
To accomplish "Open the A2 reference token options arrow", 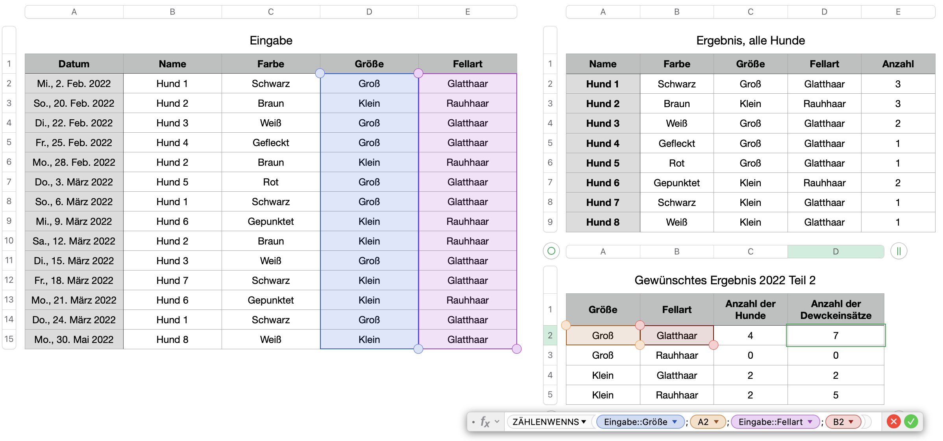I will pyautogui.click(x=716, y=422).
